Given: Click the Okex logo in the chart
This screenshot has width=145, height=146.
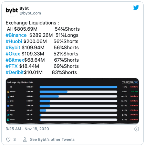Looking at the screenshot, I should click(x=8, y=106).
